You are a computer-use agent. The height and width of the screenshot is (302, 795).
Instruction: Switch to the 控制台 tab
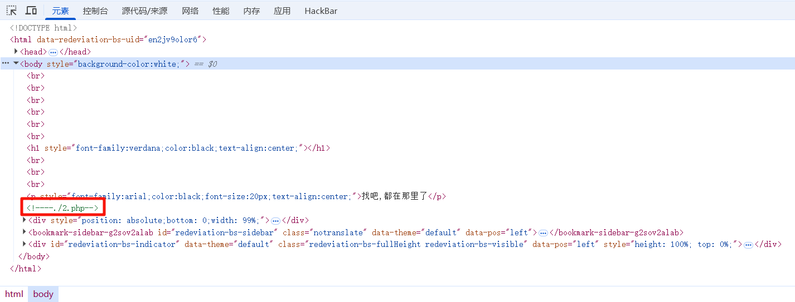95,11
